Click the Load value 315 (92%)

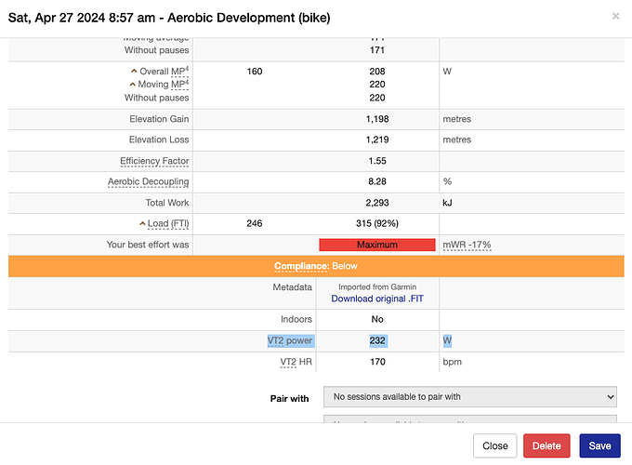(x=377, y=223)
